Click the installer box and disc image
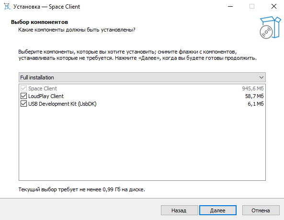284x220 pixels. [270, 28]
